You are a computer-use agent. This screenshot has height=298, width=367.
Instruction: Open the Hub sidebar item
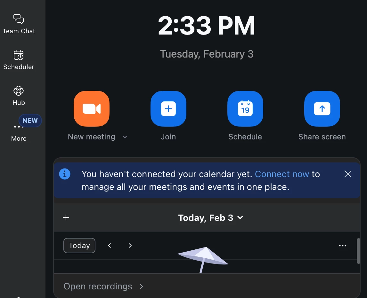pos(19,96)
